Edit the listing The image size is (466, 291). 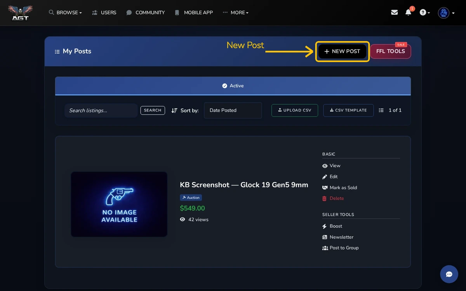[x=330, y=177]
